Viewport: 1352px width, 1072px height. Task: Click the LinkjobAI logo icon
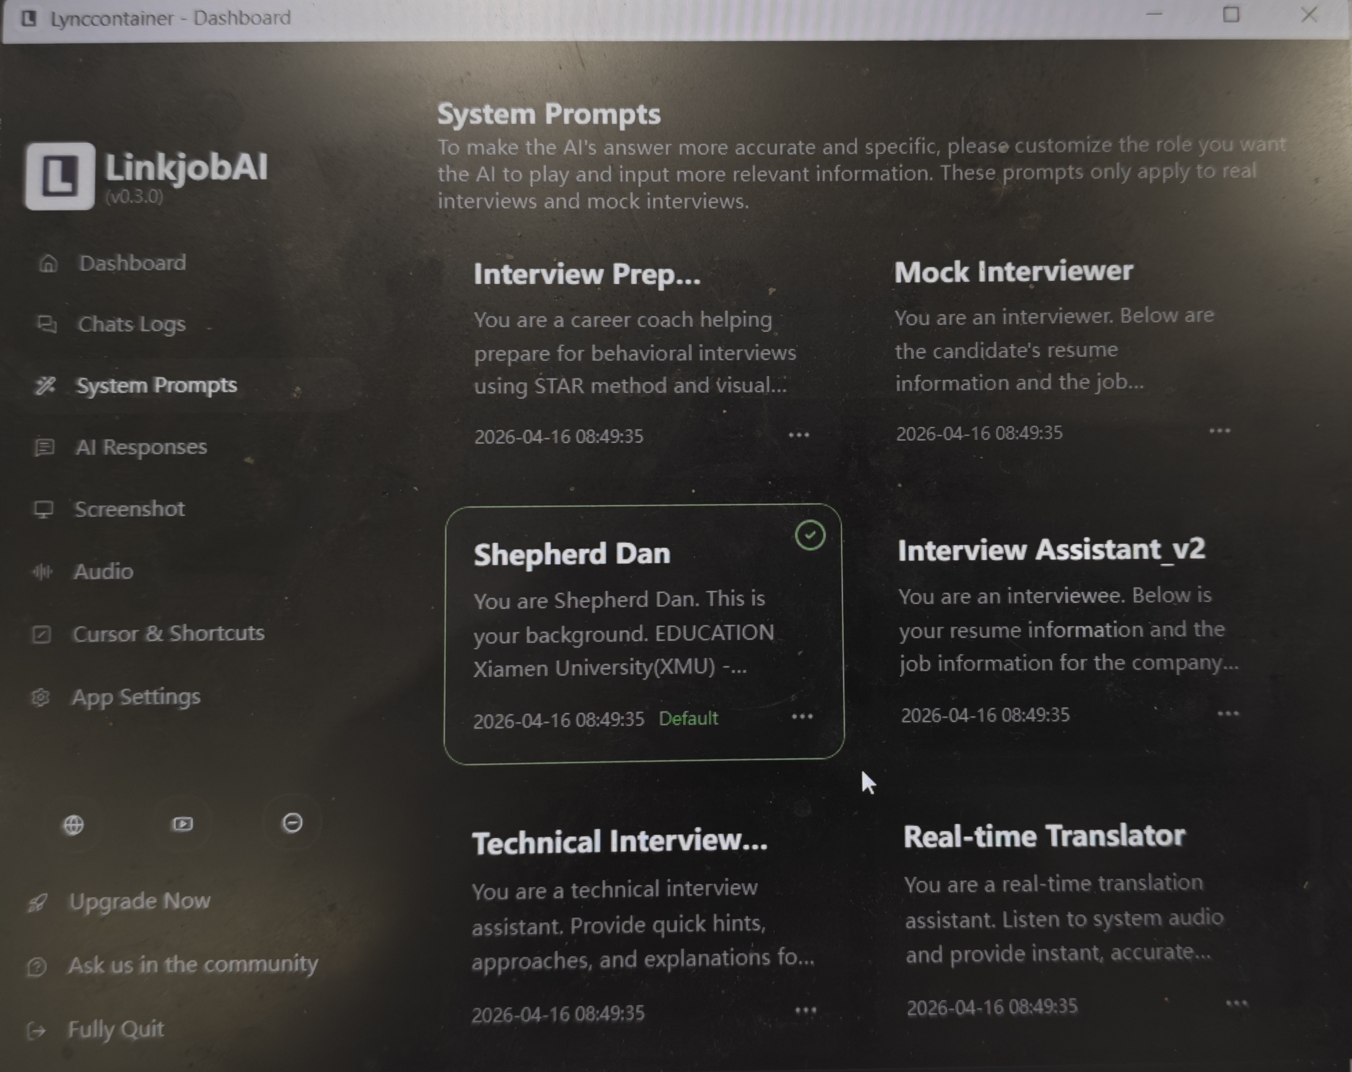(59, 176)
